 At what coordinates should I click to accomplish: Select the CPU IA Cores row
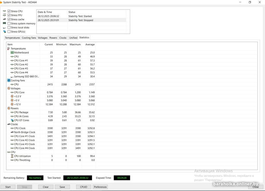[51, 116]
